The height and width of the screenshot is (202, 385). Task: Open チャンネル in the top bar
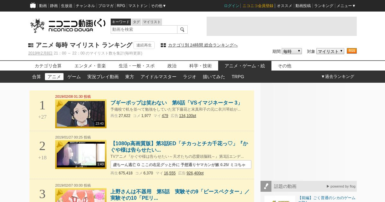85,6
